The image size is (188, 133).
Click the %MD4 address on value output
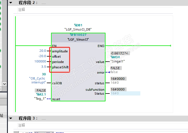[115, 57]
